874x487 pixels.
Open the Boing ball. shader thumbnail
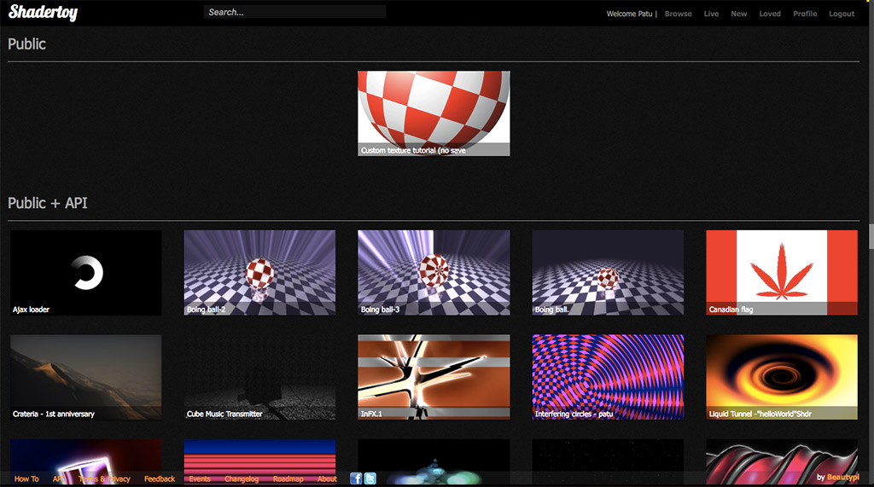coord(608,272)
